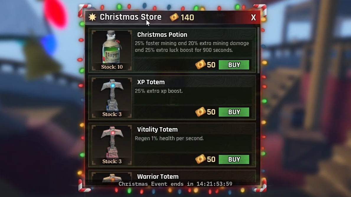The width and height of the screenshot is (351, 197).
Task: Click the ticket currency icon near 140
Action: click(x=174, y=17)
